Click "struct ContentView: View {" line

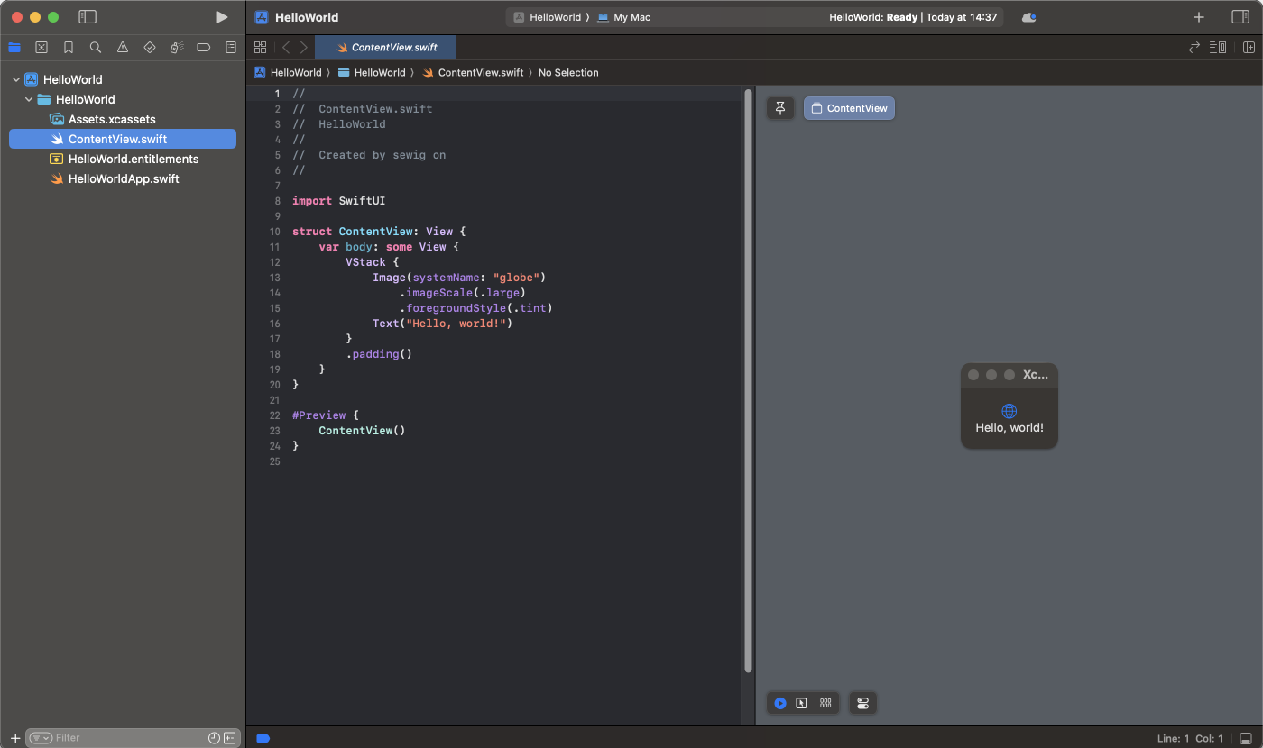click(x=379, y=232)
